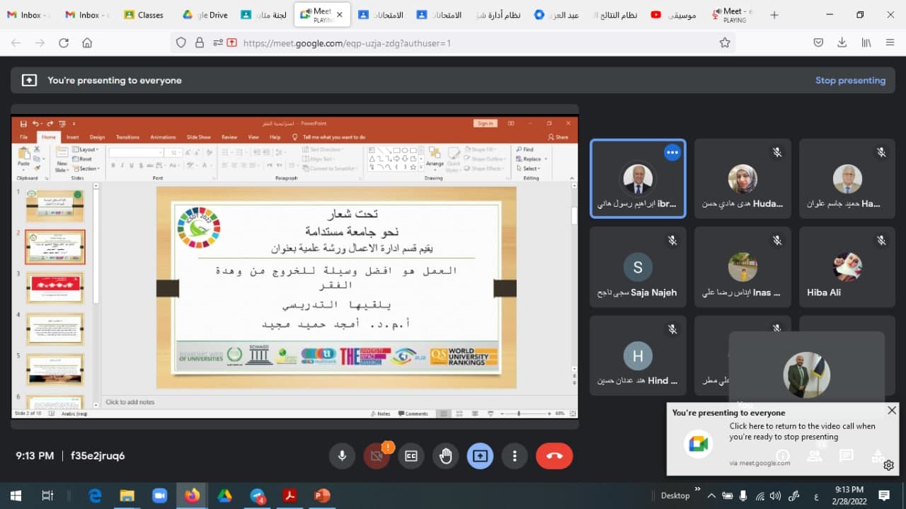The width and height of the screenshot is (906, 509).
Task: Open Firefox home page
Action: tap(87, 43)
